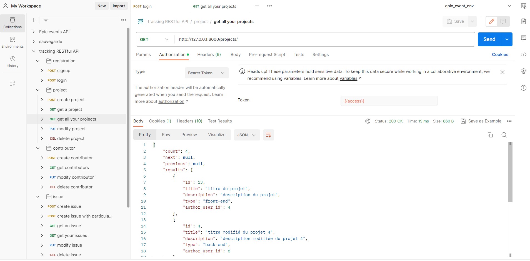Click the network globe icon beside Status
This screenshot has width=530, height=261.
point(368,121)
